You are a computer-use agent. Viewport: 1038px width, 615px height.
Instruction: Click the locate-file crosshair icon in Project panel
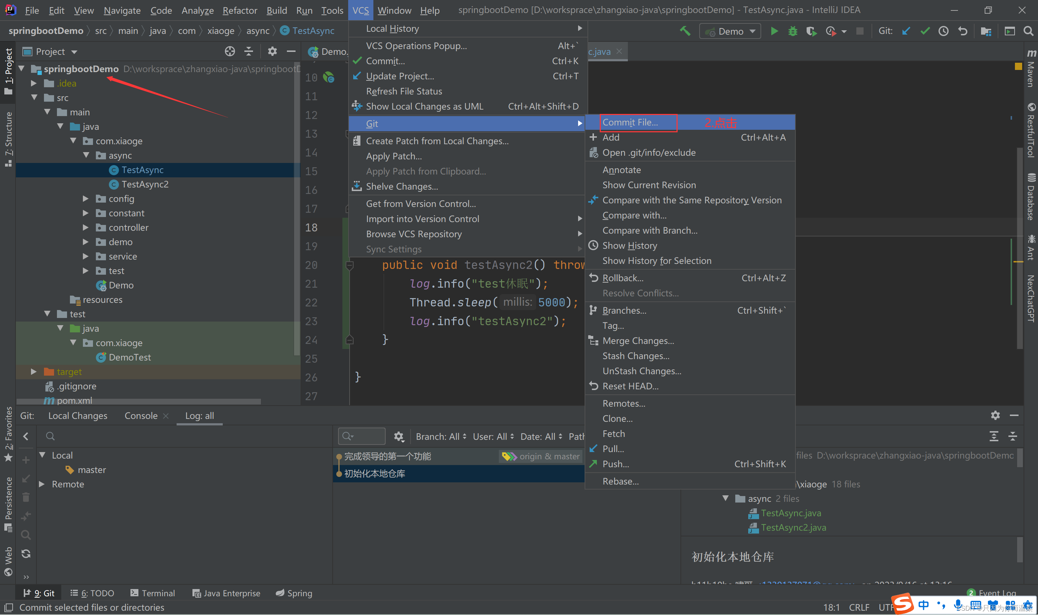pos(230,52)
